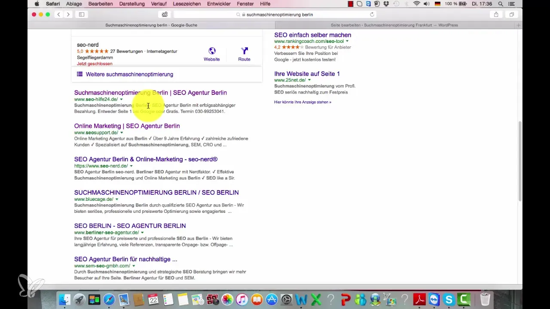The width and height of the screenshot is (550, 309).
Task: Open iBooks in the Dock
Action: pos(257,299)
